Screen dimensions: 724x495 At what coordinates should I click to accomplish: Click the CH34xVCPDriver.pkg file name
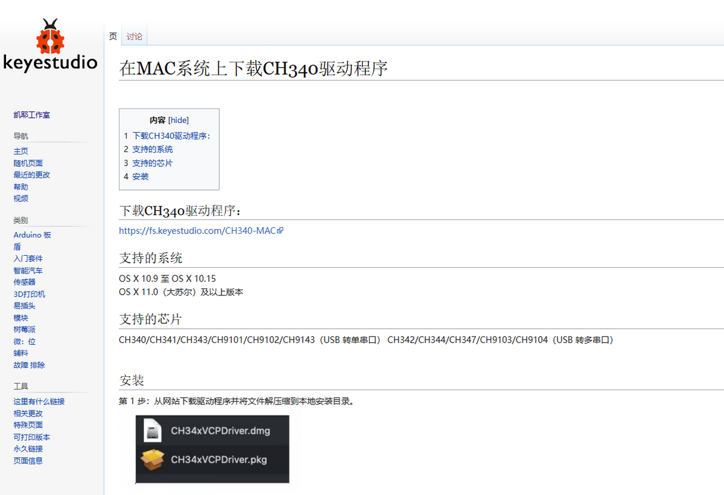(x=219, y=459)
